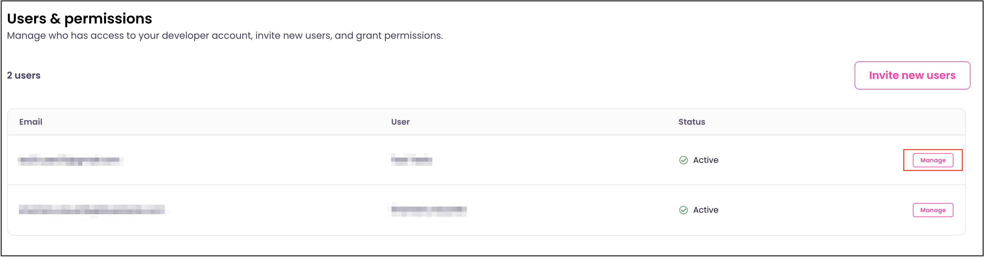Click the green checkmark icon beside first Active status
984x257 pixels.
684,160
